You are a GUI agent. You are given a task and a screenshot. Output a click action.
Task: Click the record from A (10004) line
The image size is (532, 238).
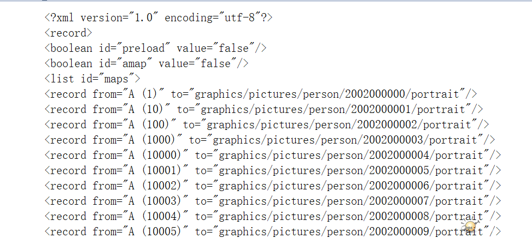273,216
